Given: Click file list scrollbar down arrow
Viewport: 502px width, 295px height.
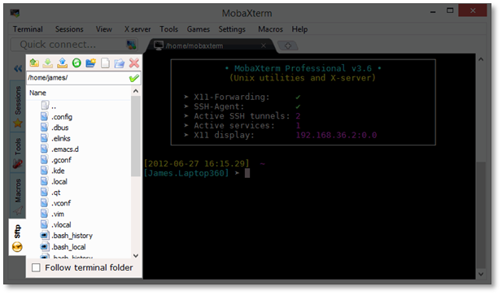Looking at the screenshot, I should [136, 255].
